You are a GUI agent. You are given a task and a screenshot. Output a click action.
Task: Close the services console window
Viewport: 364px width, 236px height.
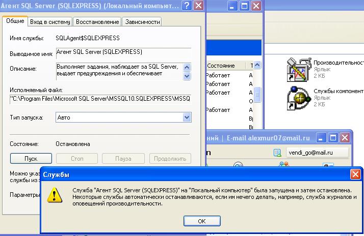point(256,6)
